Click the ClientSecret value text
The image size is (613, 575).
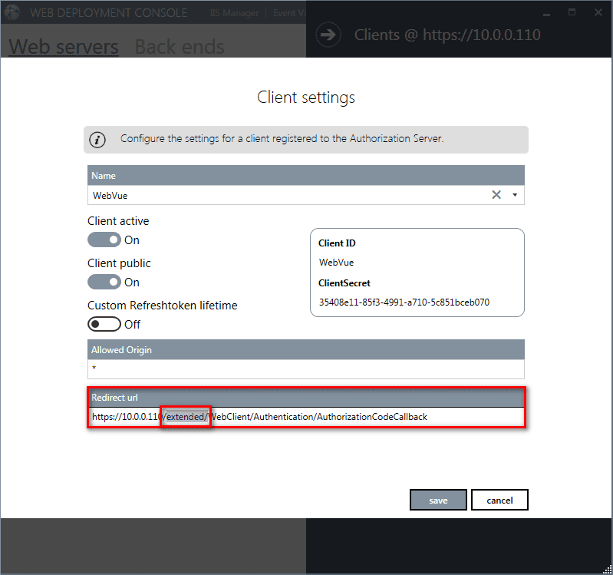404,302
